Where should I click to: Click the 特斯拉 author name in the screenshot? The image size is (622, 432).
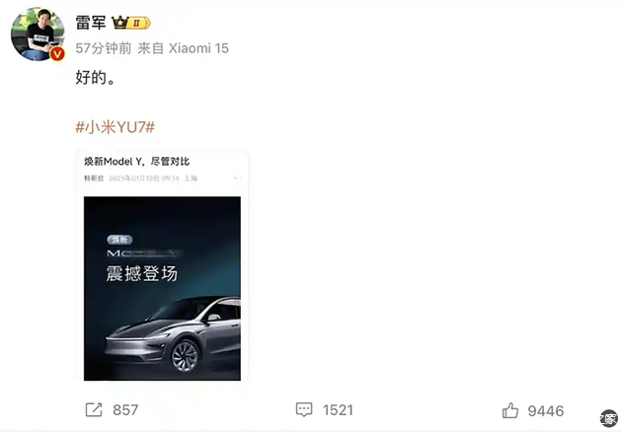(x=94, y=179)
